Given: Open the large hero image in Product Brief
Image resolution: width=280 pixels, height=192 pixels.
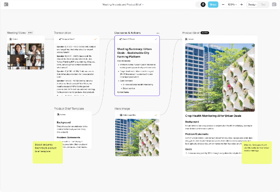Looking at the screenshot, I should (x=220, y=78).
